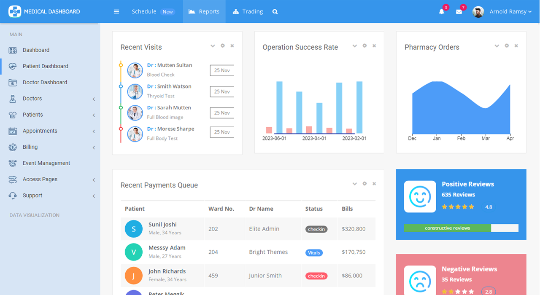Click the constructive reviews progress bar

(x=447, y=228)
